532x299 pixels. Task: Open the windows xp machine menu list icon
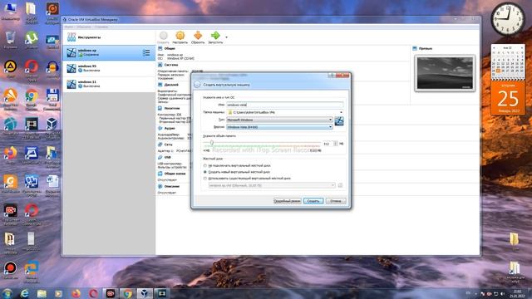pos(146,52)
